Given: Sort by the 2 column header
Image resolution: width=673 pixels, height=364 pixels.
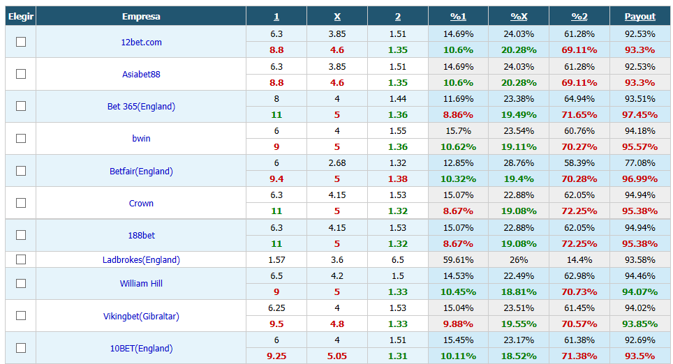Looking at the screenshot, I should click(398, 16).
